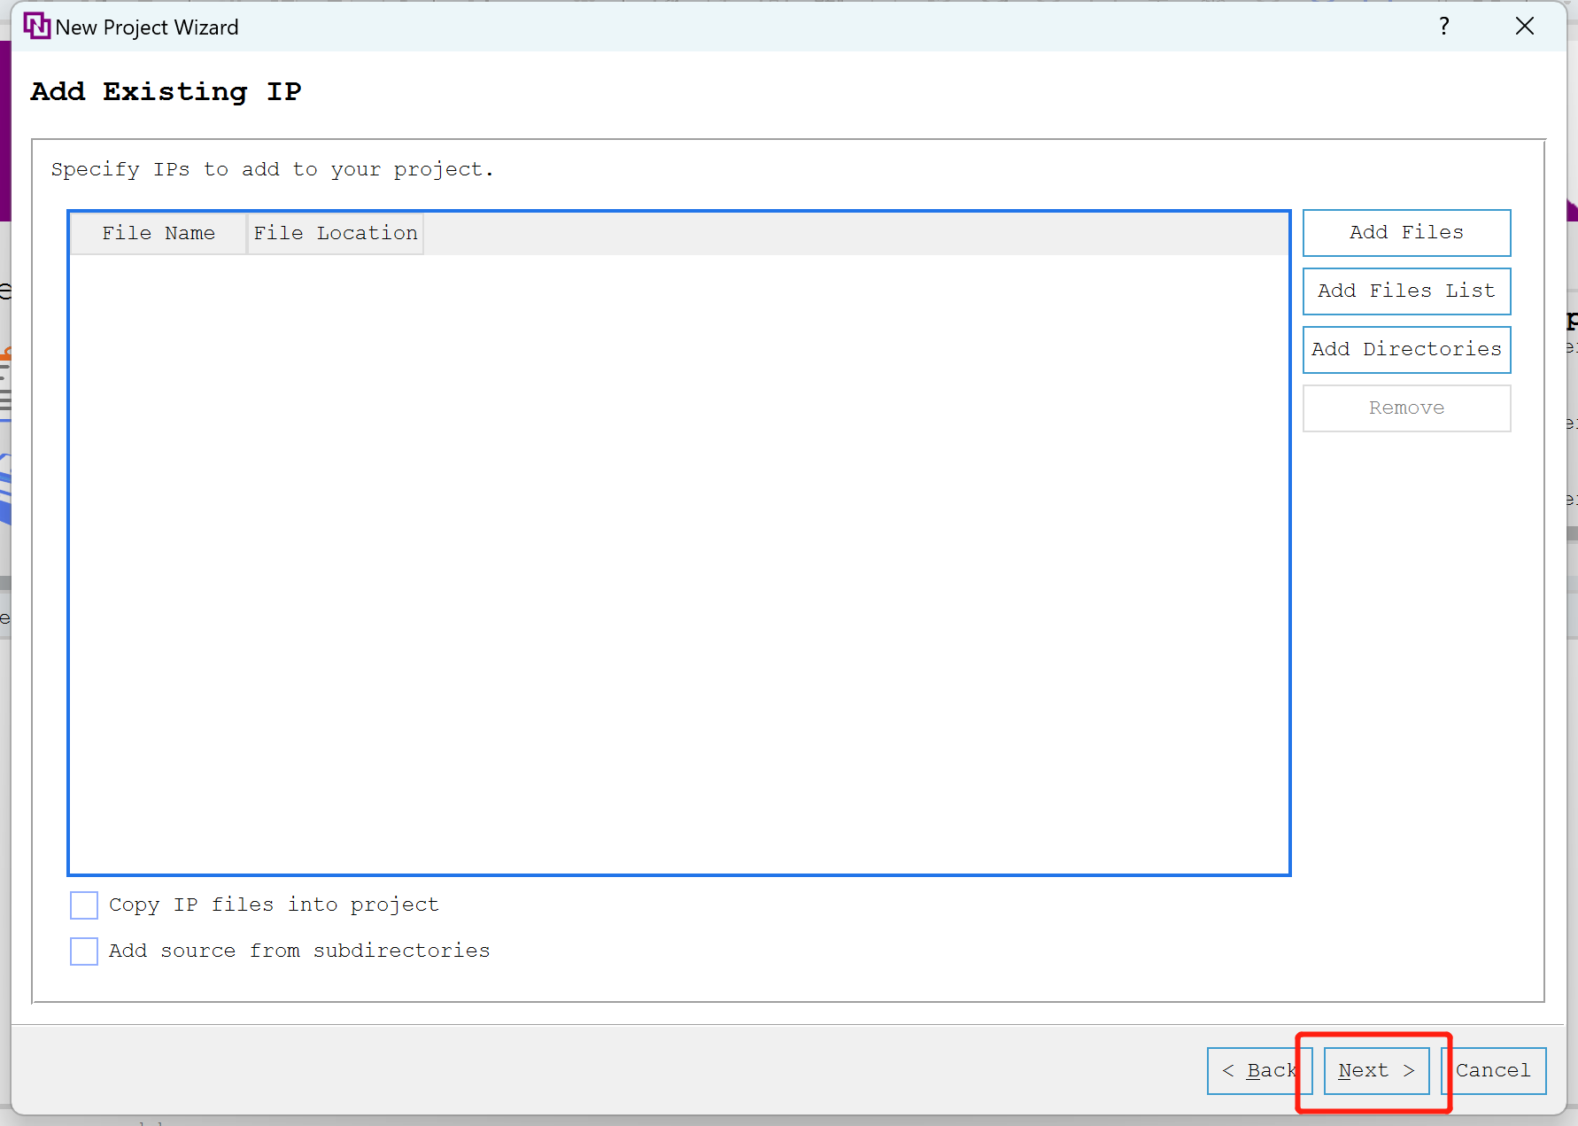This screenshot has width=1578, height=1126.
Task: Close the New Project Wizard window
Action: pos(1524,27)
